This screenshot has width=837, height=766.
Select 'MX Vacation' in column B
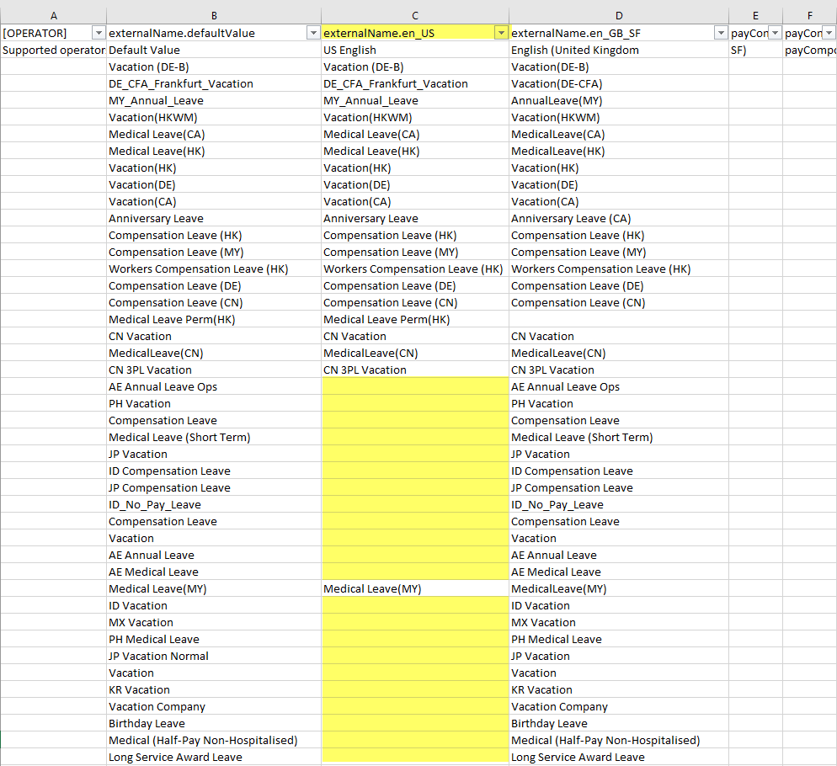coord(214,622)
